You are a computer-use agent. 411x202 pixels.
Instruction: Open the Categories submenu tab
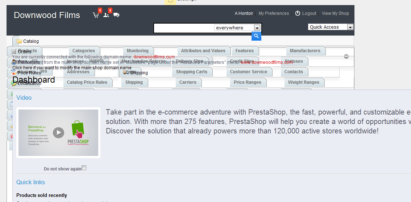(x=84, y=51)
